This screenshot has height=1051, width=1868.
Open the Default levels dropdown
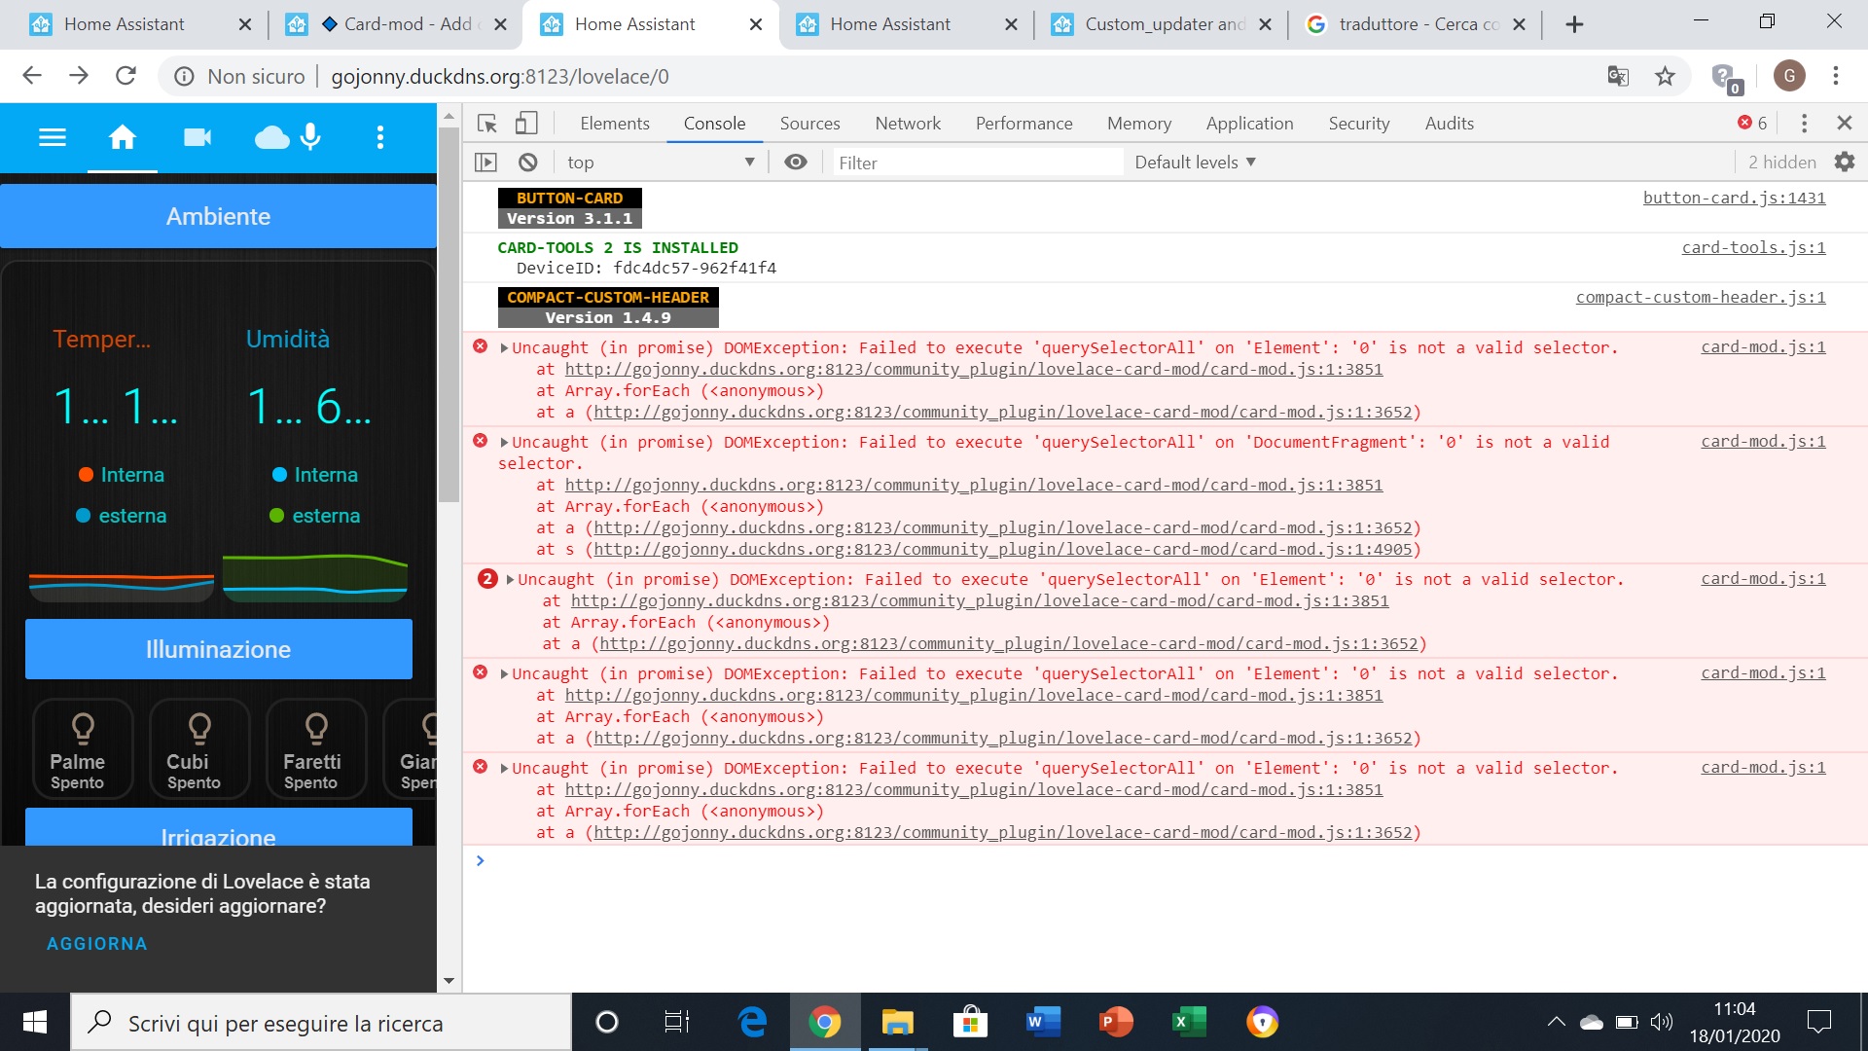click(x=1195, y=163)
